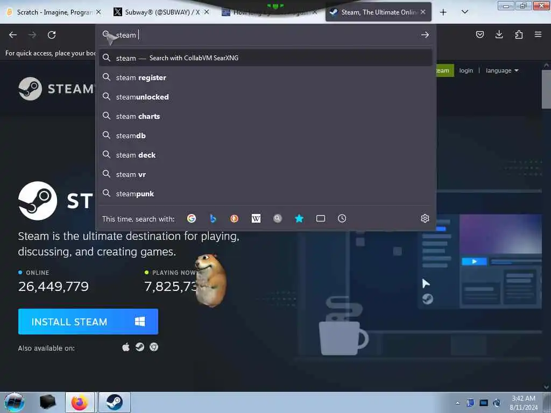The height and width of the screenshot is (413, 551).
Task: Click the SteamOS platform icon
Action: 140,347
